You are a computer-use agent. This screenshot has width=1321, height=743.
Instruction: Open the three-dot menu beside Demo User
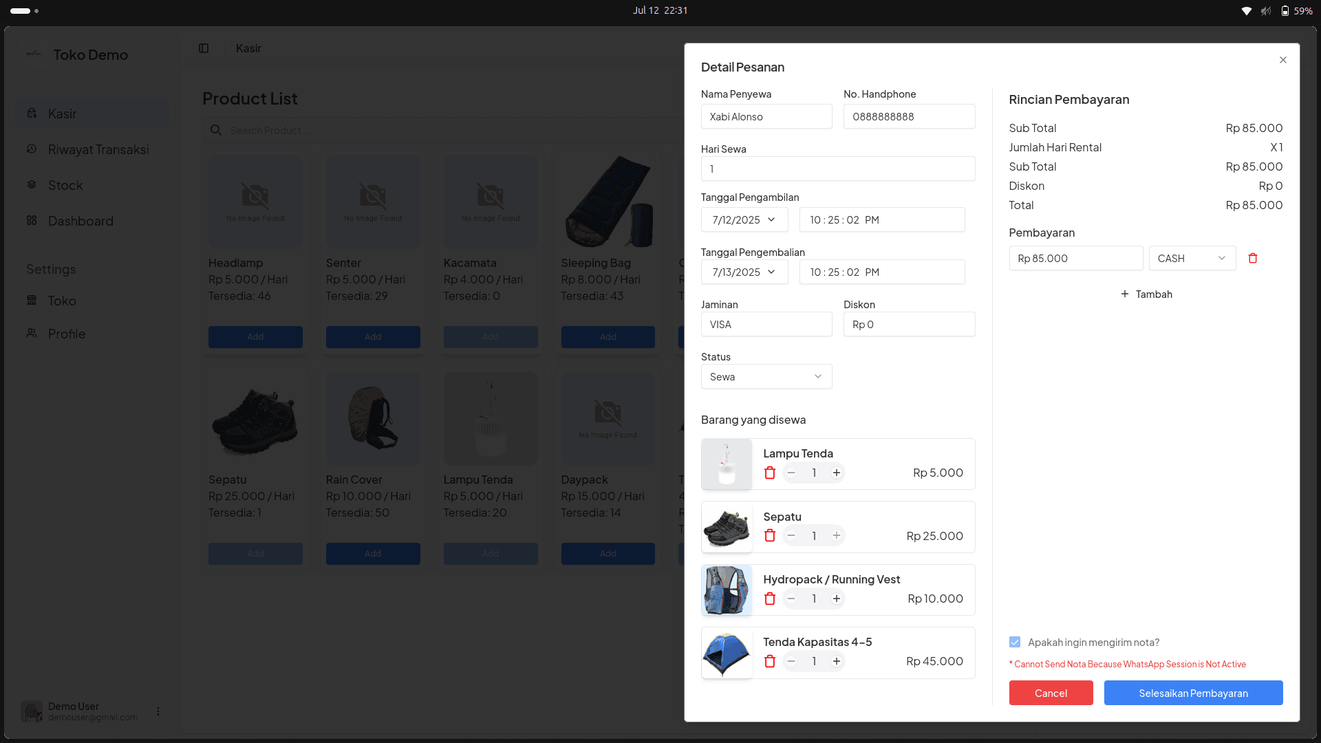coord(158,711)
